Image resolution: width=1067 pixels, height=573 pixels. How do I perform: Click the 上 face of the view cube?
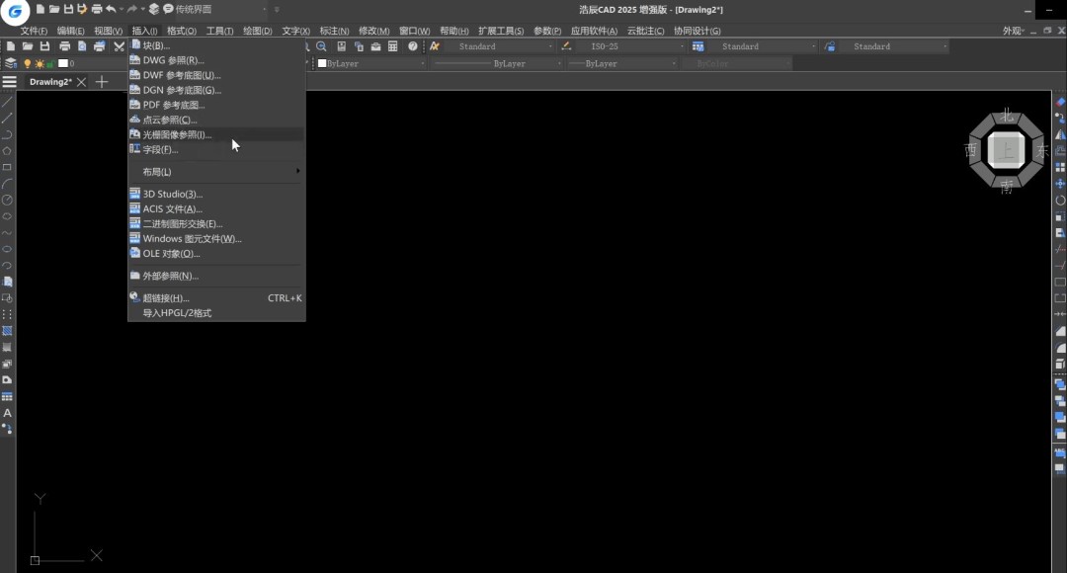tap(1006, 150)
